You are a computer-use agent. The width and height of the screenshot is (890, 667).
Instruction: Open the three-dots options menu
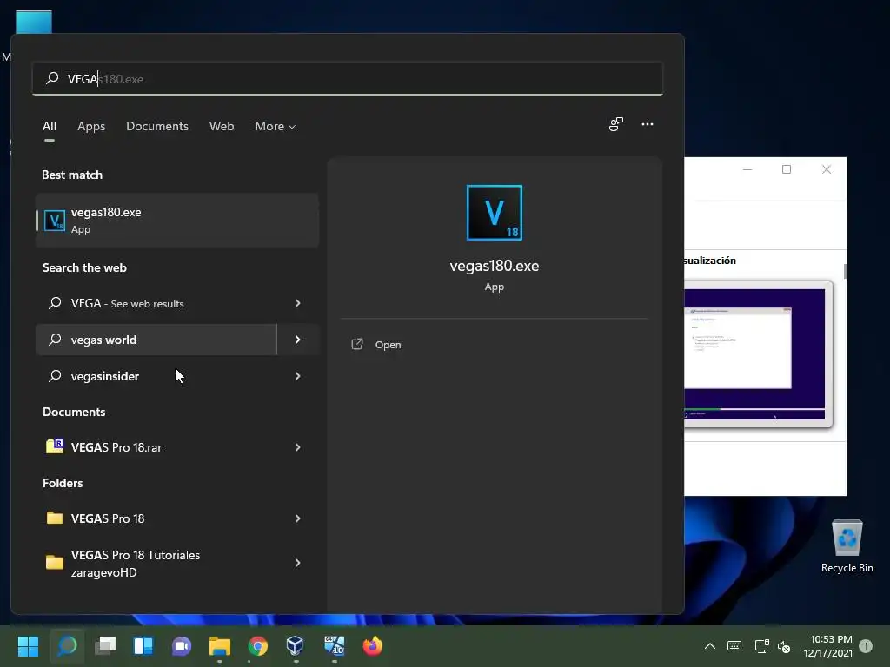pyautogui.click(x=647, y=124)
